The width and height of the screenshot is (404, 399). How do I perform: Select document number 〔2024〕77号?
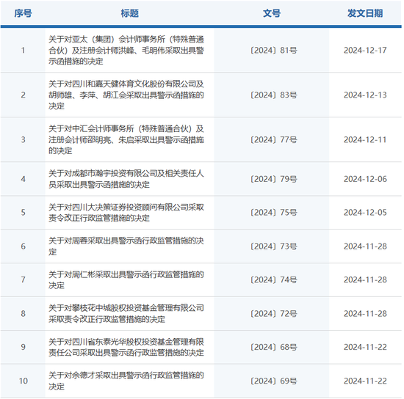click(274, 140)
